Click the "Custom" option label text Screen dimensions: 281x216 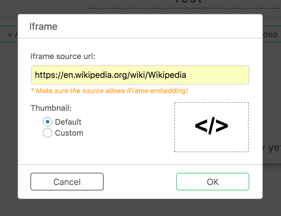[x=69, y=133]
